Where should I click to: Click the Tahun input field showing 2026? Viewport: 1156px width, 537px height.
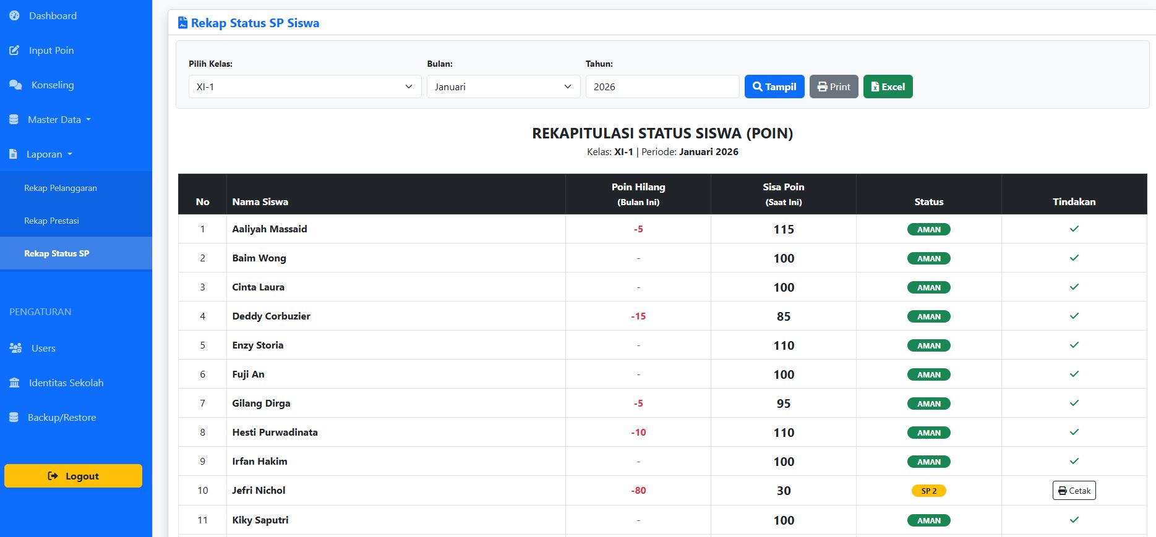coord(662,87)
